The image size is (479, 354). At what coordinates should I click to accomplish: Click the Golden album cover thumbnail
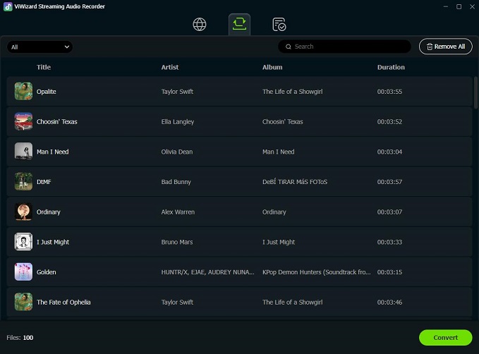point(23,271)
